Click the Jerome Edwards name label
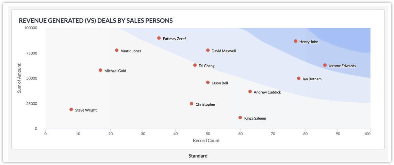 coord(342,66)
